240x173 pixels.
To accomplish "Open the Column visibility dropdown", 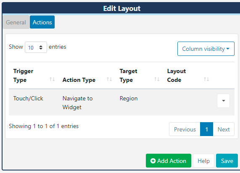I will pos(206,49).
